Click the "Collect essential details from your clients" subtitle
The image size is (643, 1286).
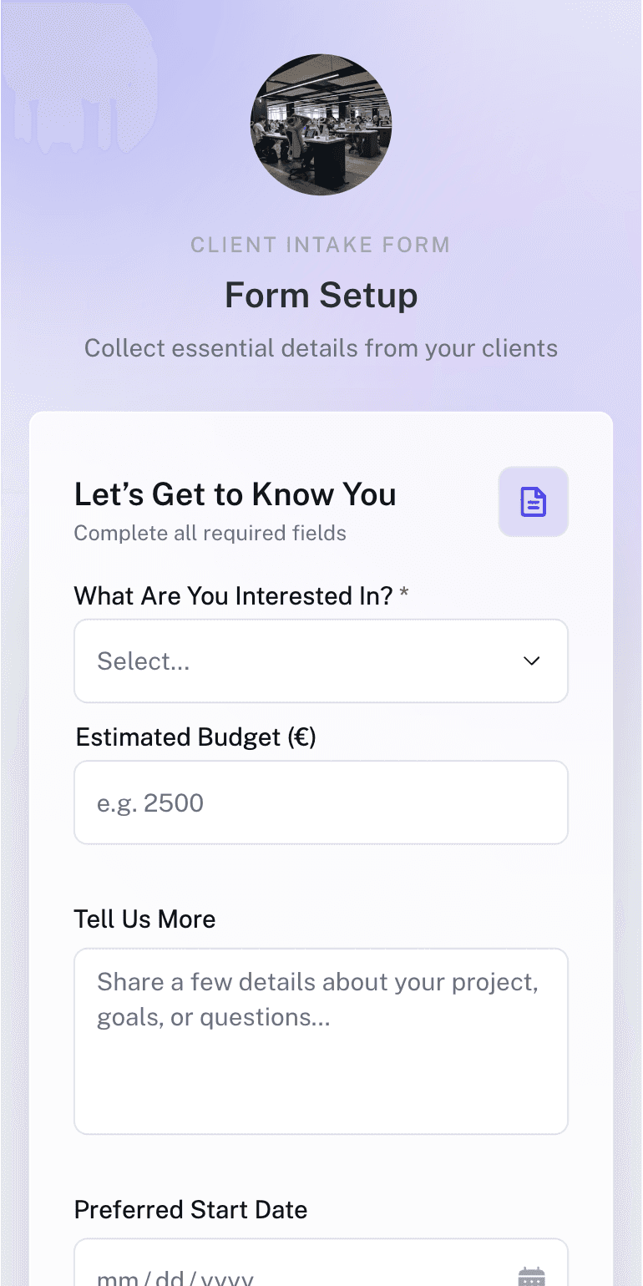pyautogui.click(x=321, y=348)
